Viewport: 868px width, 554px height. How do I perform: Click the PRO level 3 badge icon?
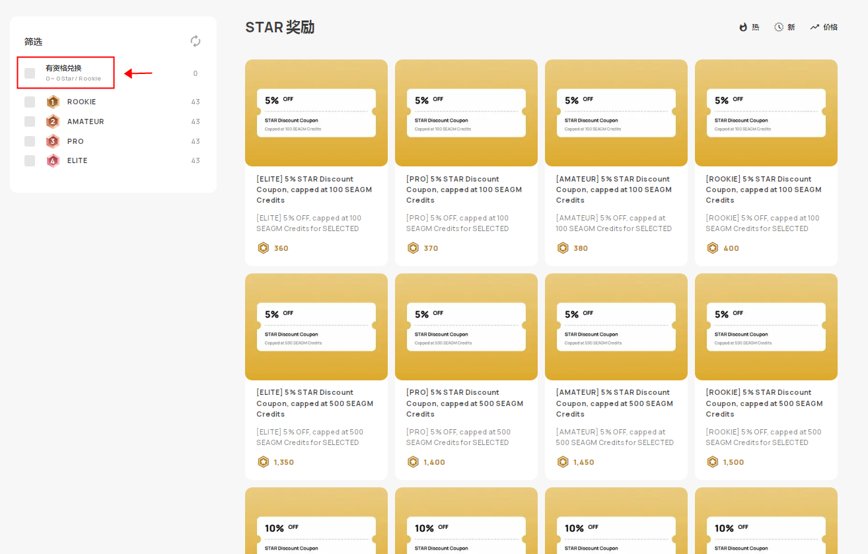pyautogui.click(x=53, y=141)
